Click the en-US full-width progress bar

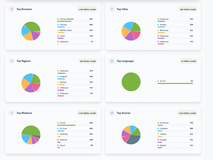tap(175, 83)
